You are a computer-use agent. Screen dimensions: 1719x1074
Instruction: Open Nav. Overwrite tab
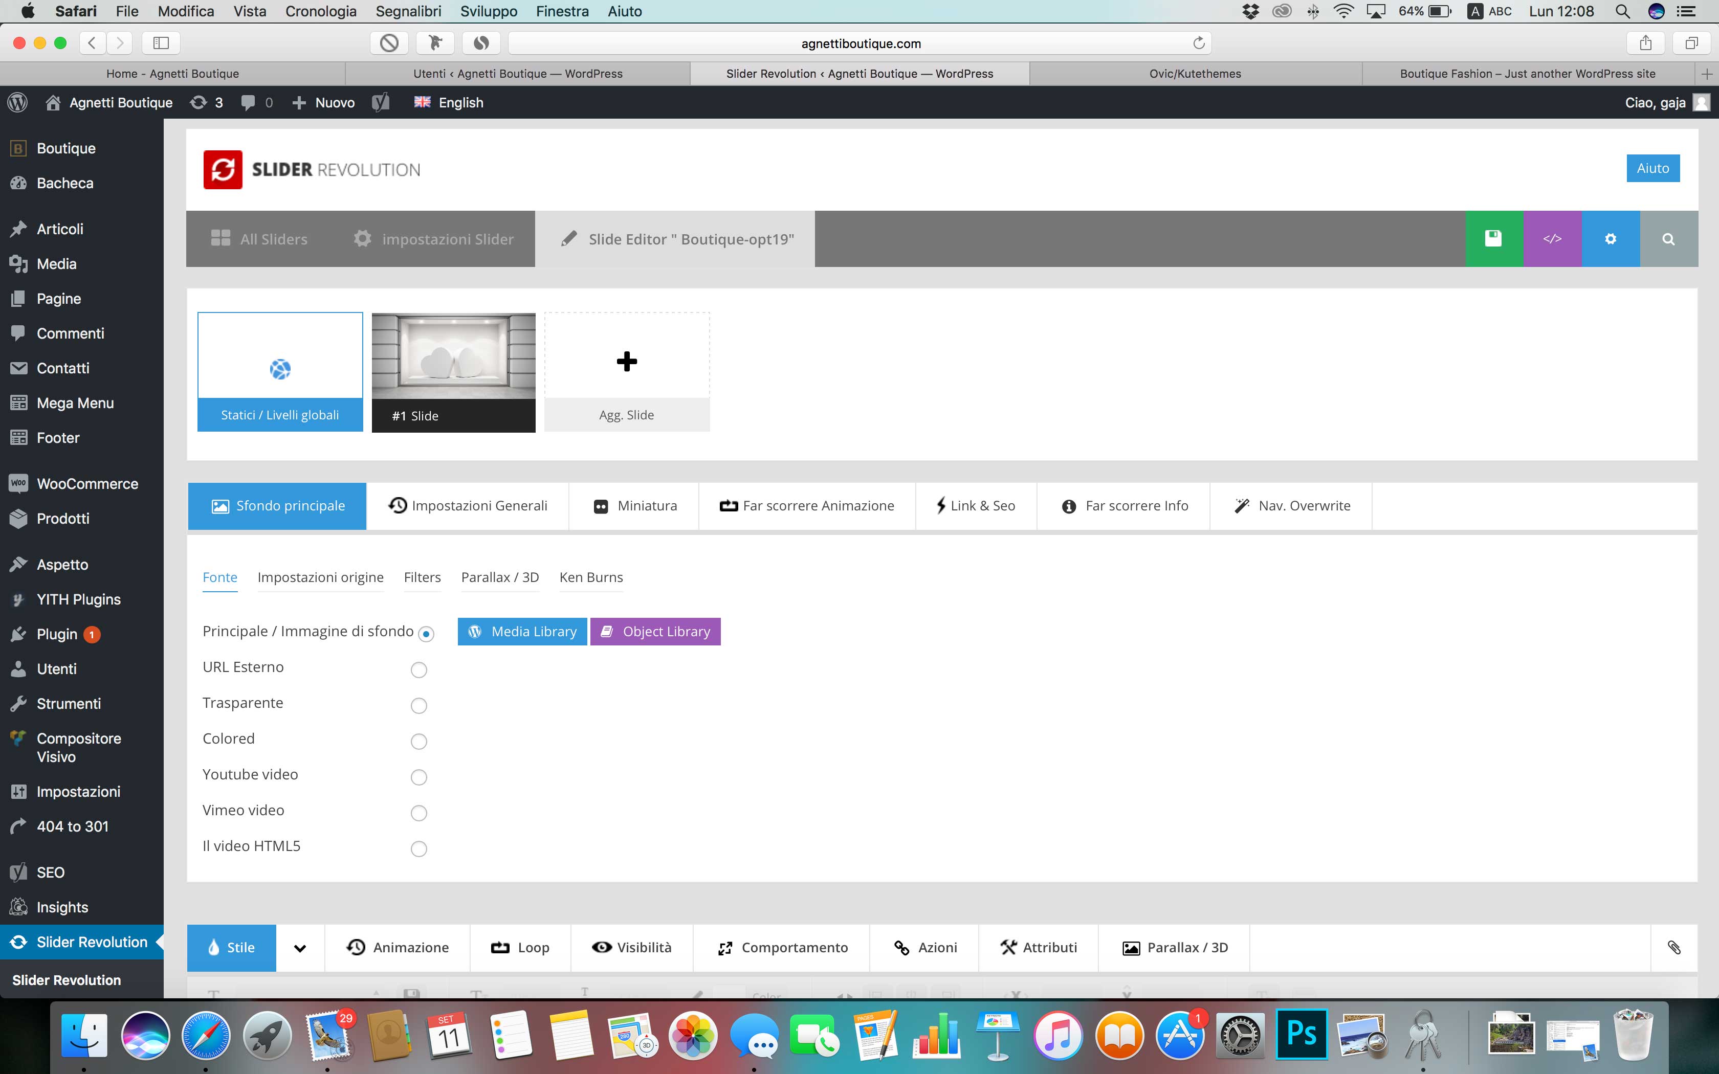coord(1291,506)
